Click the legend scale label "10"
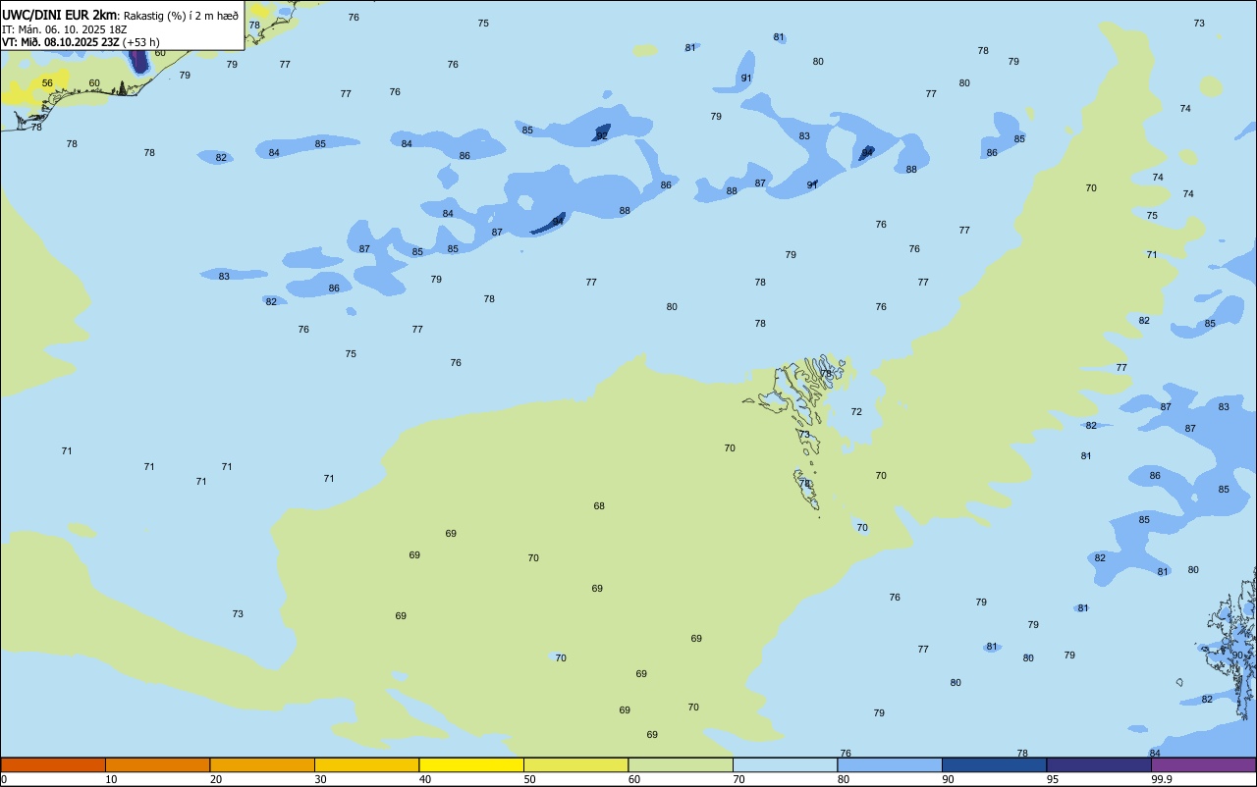 (x=111, y=779)
